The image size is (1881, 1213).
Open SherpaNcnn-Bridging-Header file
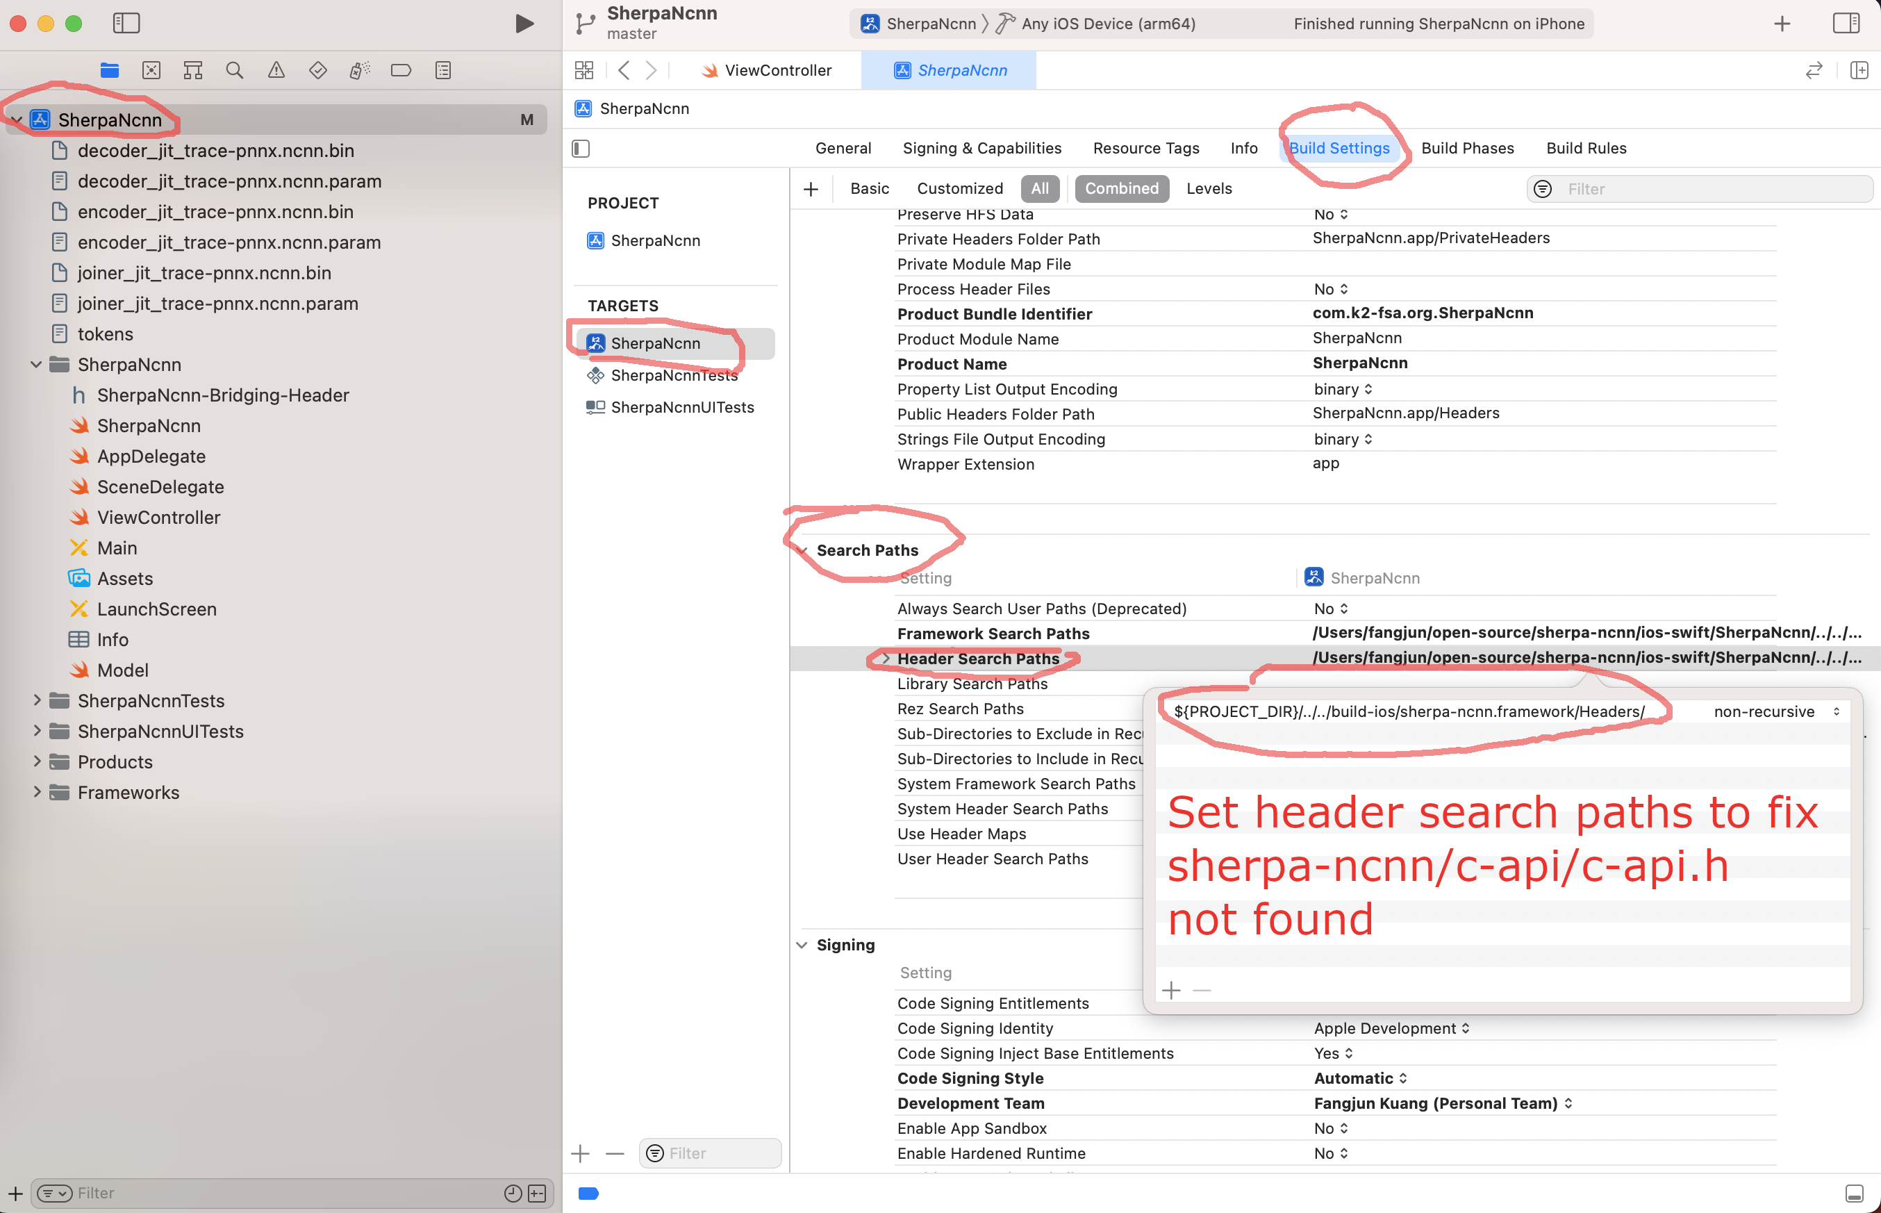(x=222, y=395)
